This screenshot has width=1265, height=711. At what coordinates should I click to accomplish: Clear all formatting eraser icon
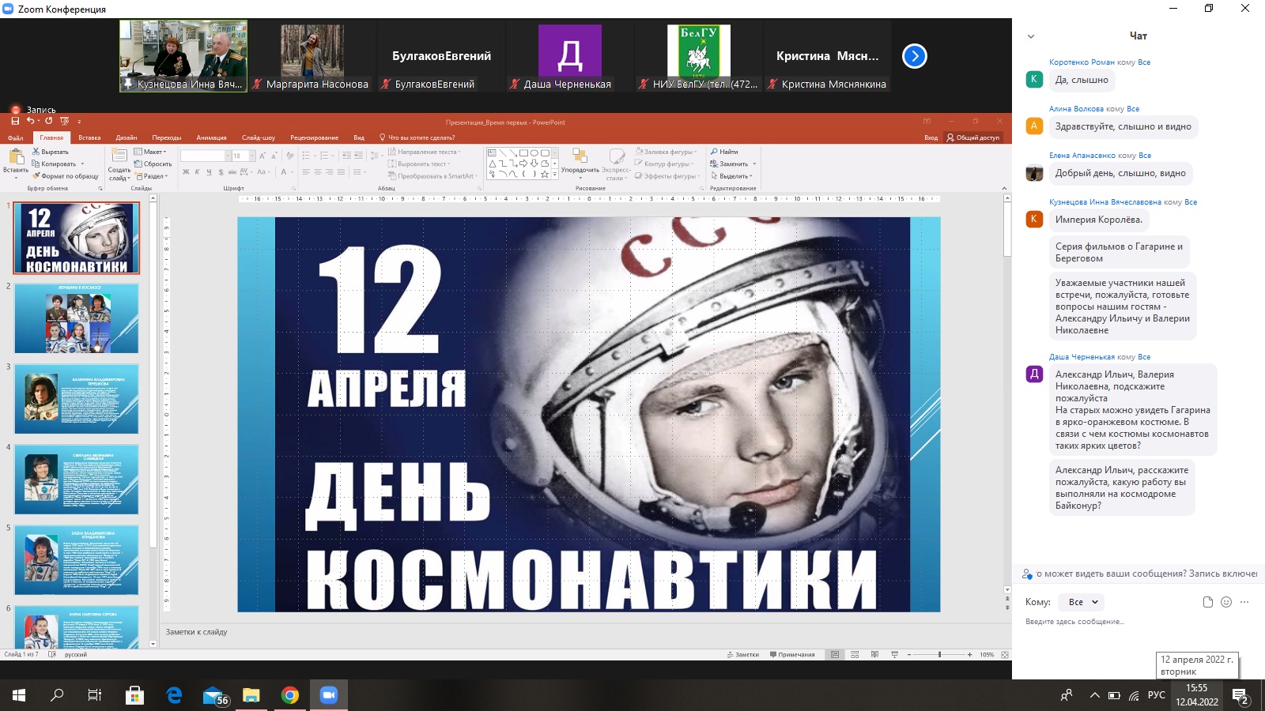(290, 156)
